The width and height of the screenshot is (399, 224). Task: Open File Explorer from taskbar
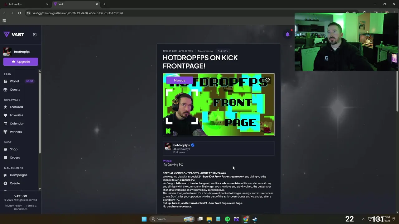click(x=209, y=219)
